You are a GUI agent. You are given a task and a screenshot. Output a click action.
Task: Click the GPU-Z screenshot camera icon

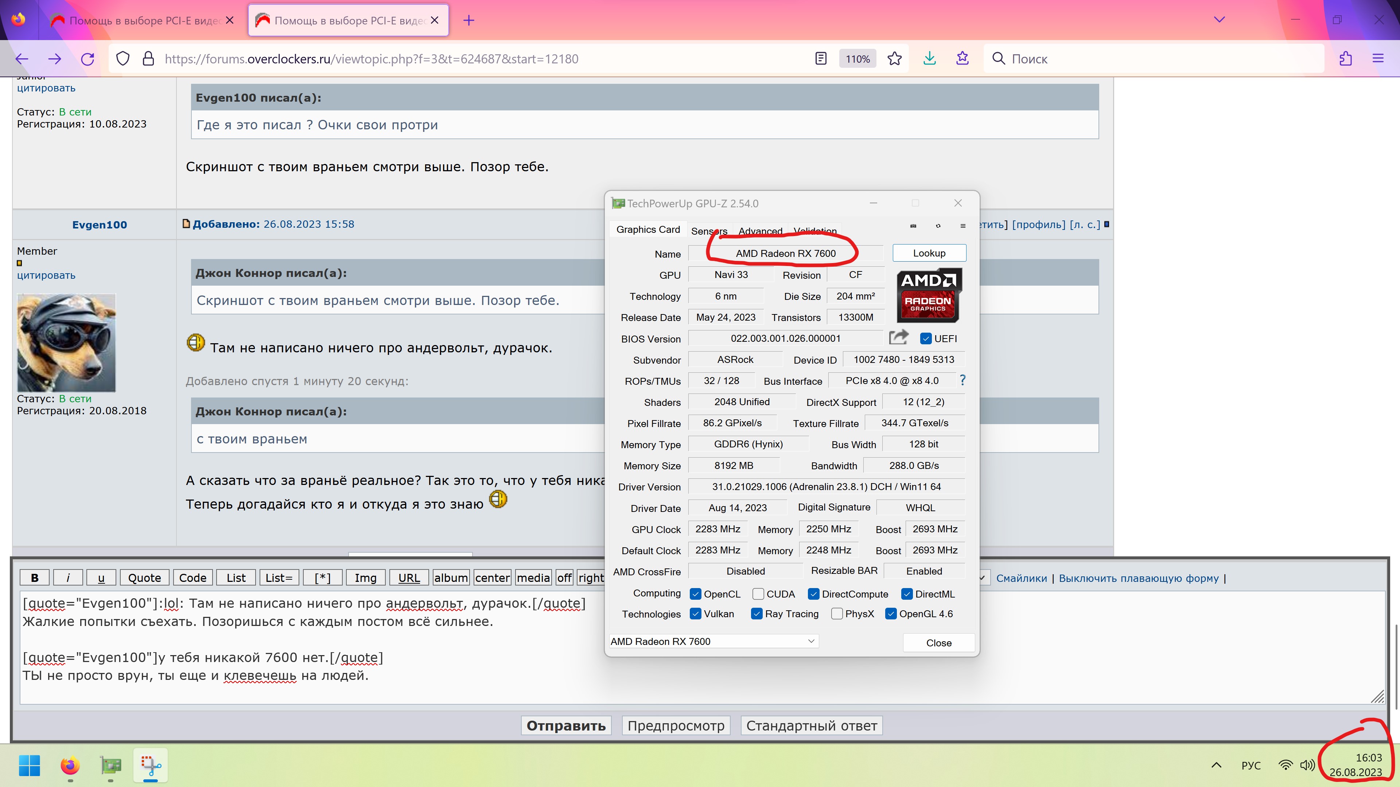tap(913, 226)
